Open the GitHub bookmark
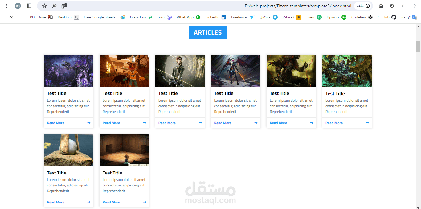Screen dimensions: 421x209 387,17
